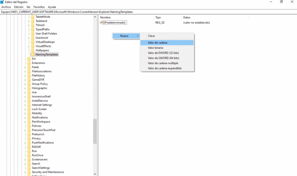Open the Favoritos menu
Image resolution: width=297 pixels, height=176 pixels.
(39, 7)
